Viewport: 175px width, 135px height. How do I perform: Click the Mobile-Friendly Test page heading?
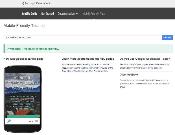21,26
